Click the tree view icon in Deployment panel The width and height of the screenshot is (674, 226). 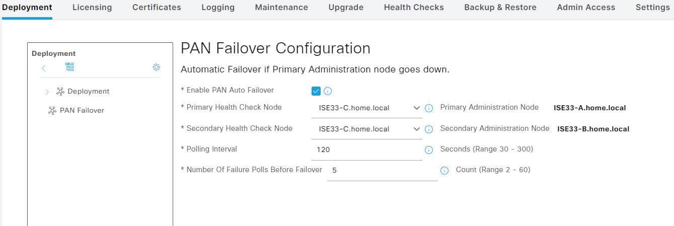[x=69, y=67]
